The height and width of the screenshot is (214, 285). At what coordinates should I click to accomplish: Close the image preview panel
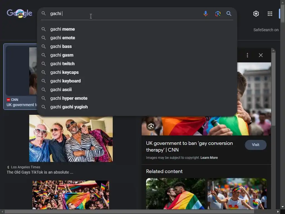point(261,55)
